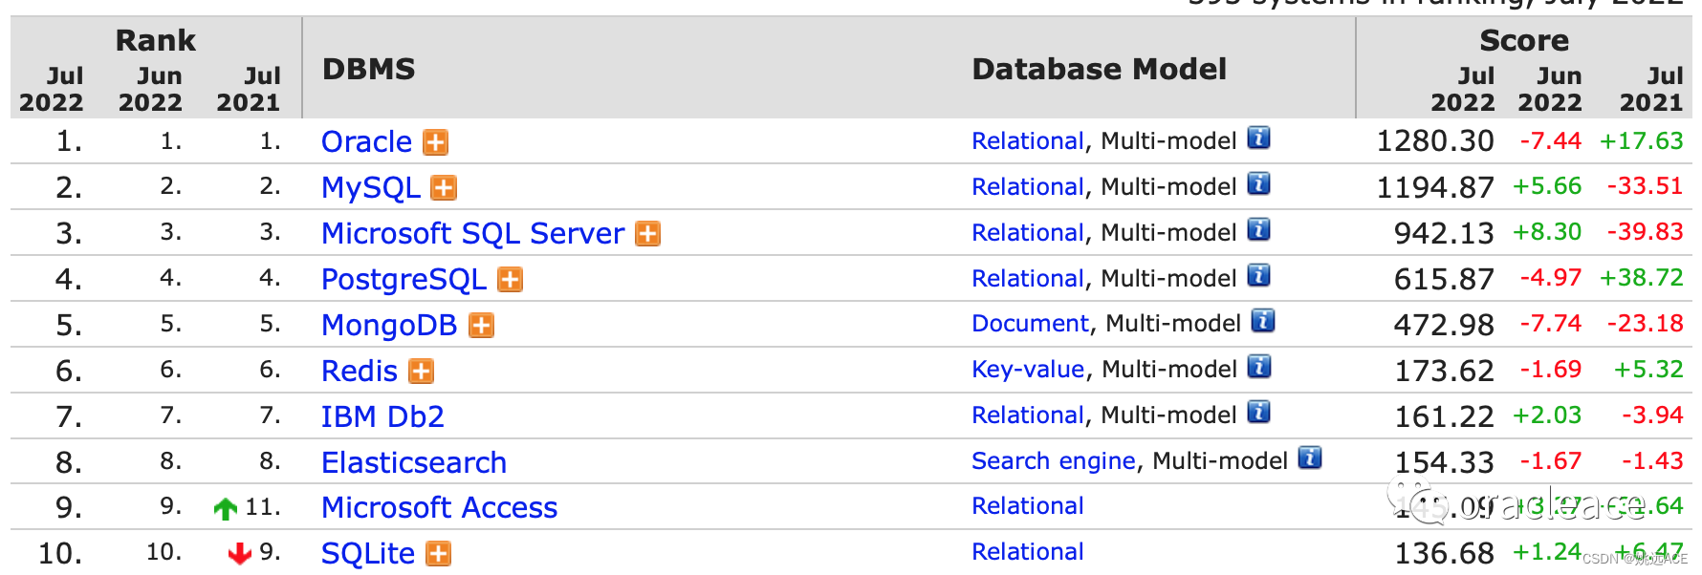The image size is (1702, 575).
Task: Open the Oracle DBMS link
Action: [x=366, y=142]
